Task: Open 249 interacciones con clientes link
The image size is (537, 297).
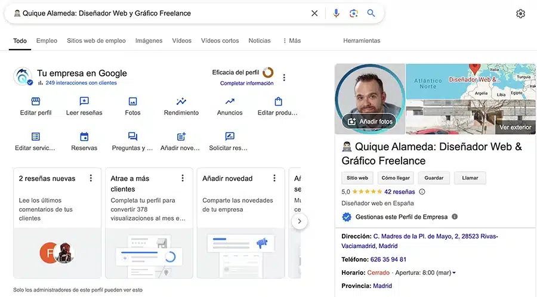Action: (x=81, y=83)
